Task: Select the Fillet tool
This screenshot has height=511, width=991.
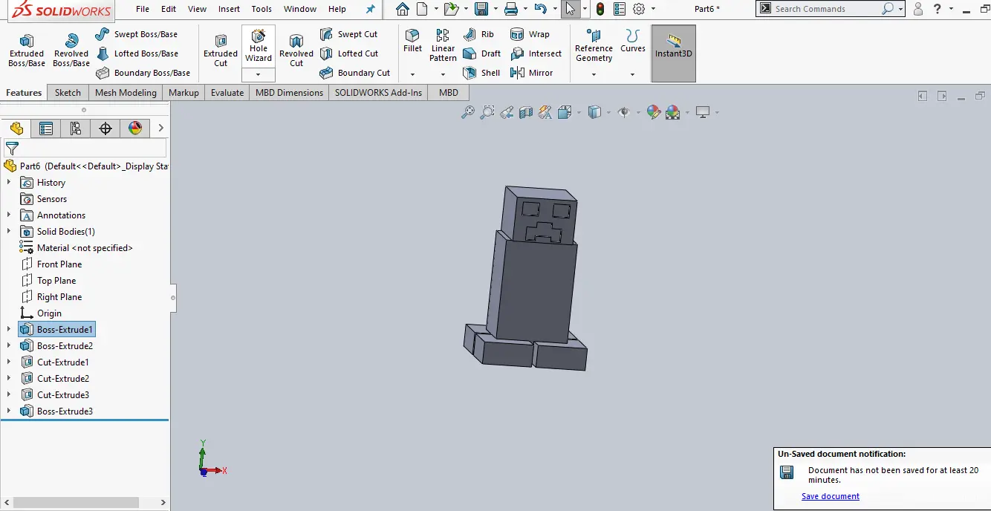Action: (x=412, y=41)
